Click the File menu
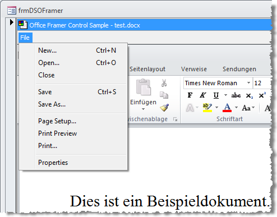This screenshot has height=217, width=277. click(x=25, y=38)
